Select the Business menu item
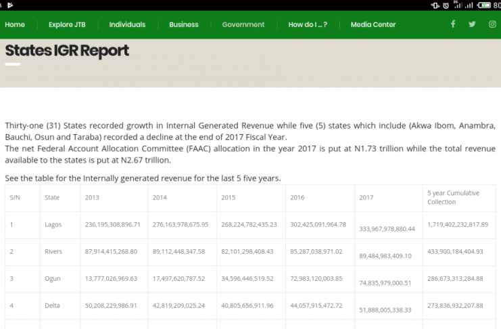The width and height of the screenshot is (501, 329). click(184, 24)
